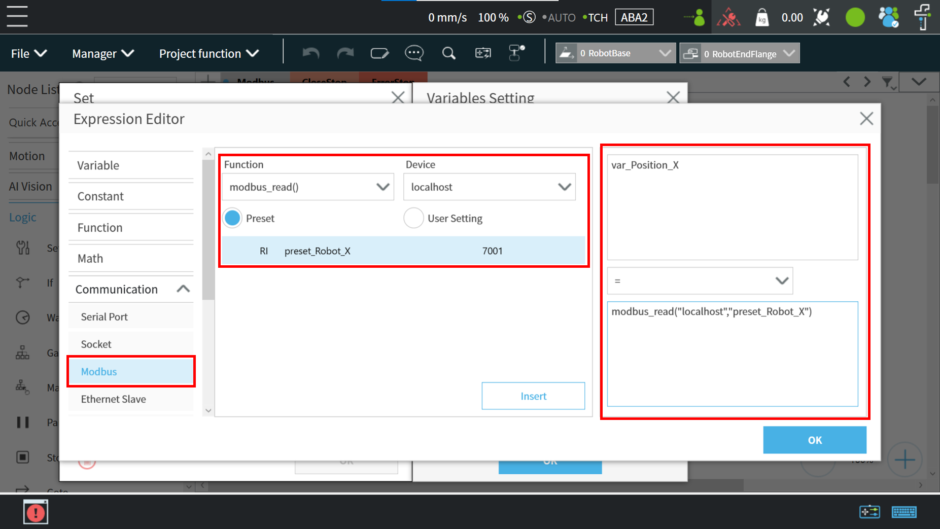Open the hamburger main menu
The height and width of the screenshot is (529, 940).
point(17,17)
